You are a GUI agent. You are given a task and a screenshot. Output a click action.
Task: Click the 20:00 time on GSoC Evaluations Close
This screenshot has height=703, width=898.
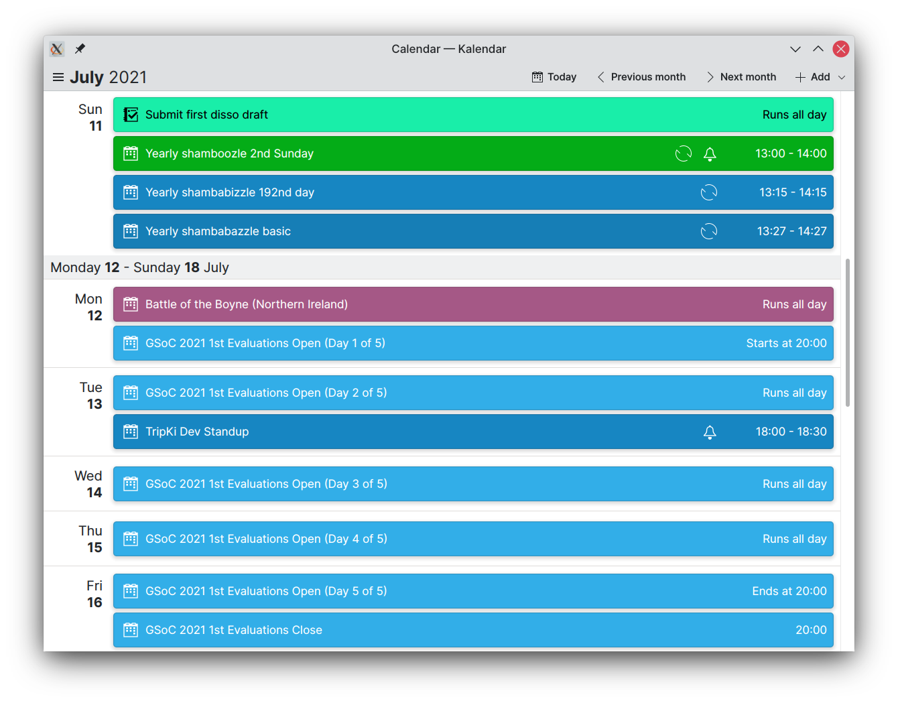[811, 630]
